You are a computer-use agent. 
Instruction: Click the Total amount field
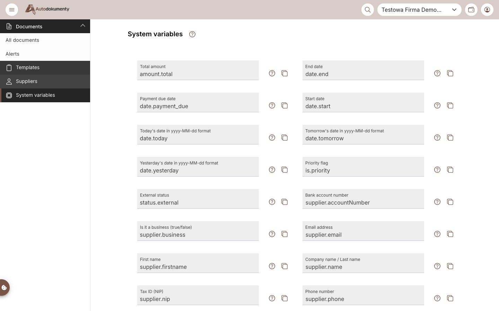click(x=198, y=70)
